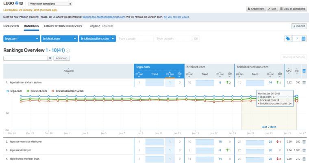Image resolution: width=309 pixels, height=163 pixels.
Task: Sort brickinstructions.com by Diff column
Action: click(280, 74)
